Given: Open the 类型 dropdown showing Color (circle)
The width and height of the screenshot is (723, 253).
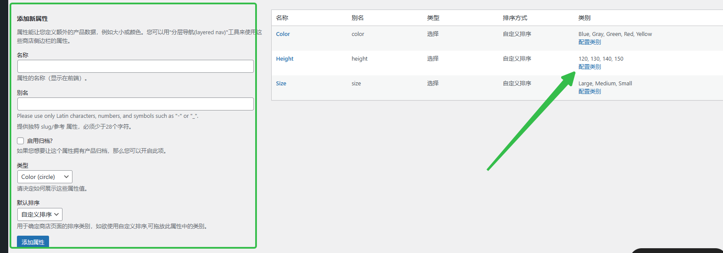Looking at the screenshot, I should (x=45, y=177).
